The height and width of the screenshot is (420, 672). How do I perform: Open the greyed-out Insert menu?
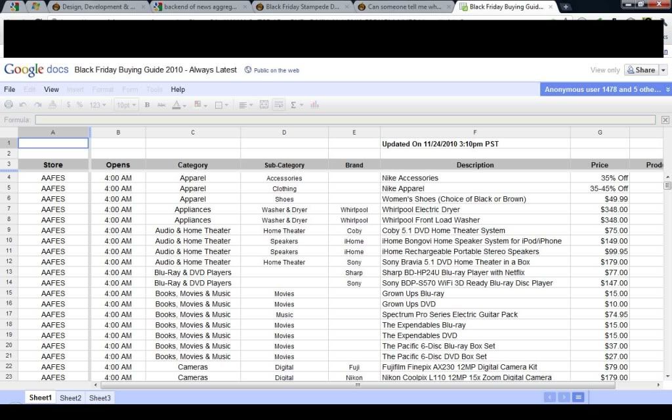point(75,89)
